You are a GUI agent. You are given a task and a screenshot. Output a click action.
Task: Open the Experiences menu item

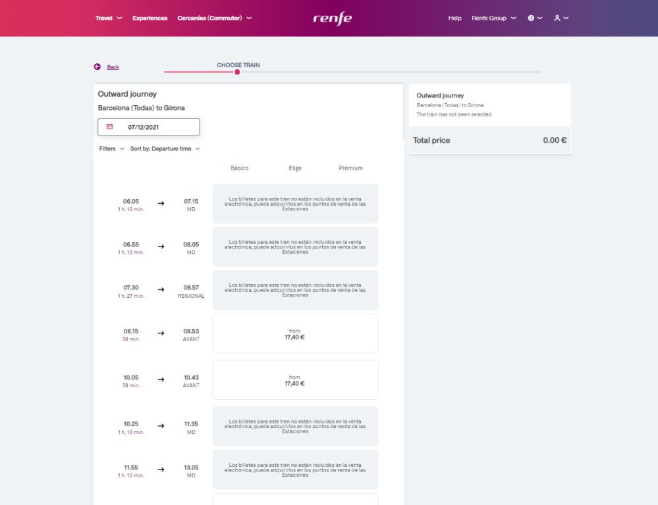click(150, 18)
